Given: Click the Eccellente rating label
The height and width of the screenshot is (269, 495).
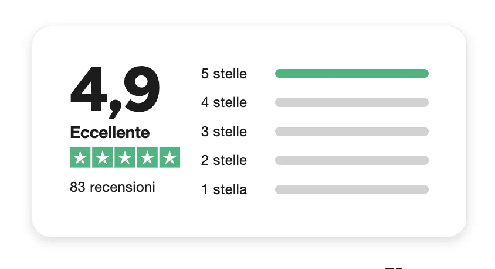Looking at the screenshot, I should (110, 133).
